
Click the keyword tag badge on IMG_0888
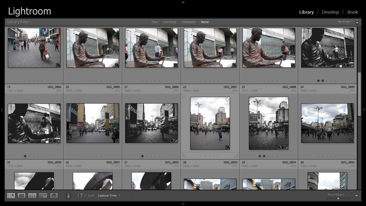click(x=279, y=148)
